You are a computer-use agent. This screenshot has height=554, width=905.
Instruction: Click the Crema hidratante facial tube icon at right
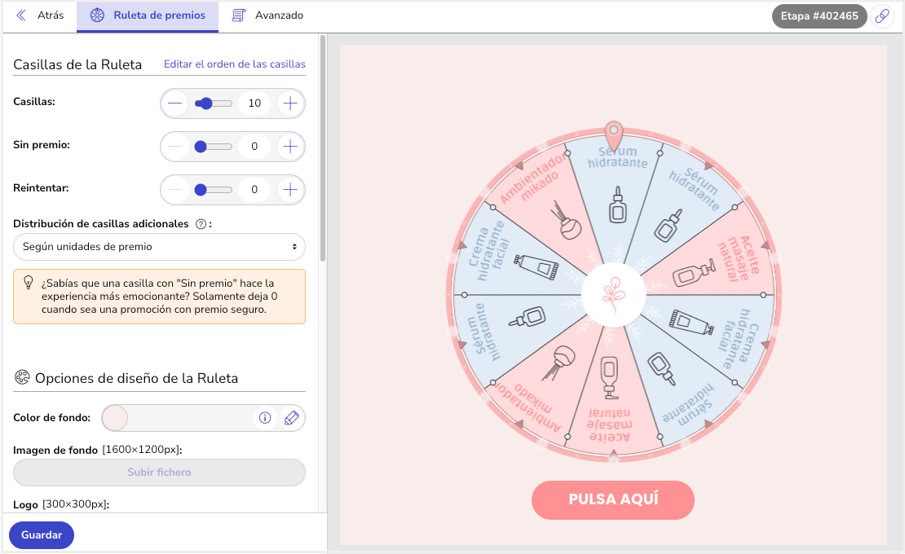[x=691, y=322]
